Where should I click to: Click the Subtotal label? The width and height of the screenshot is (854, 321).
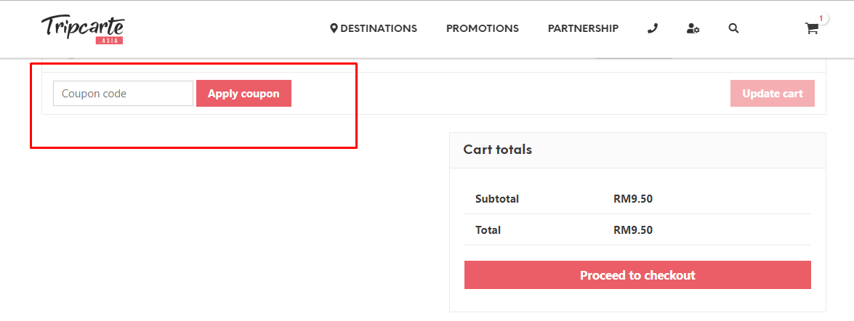tap(497, 199)
